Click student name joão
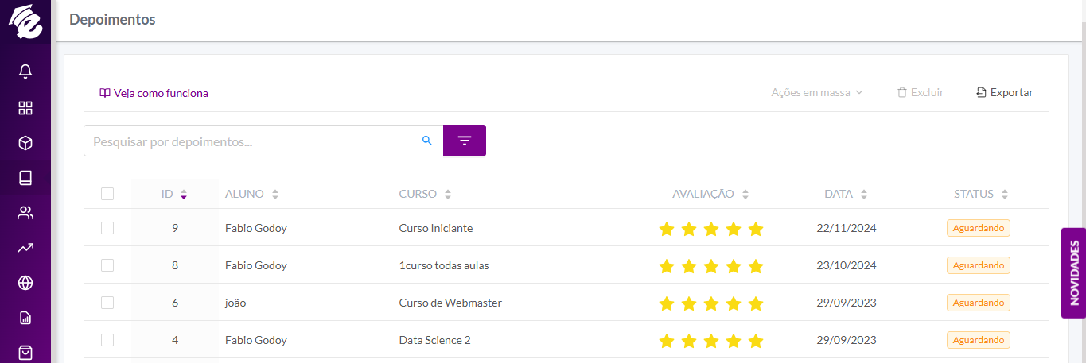The height and width of the screenshot is (363, 1086). click(x=236, y=303)
